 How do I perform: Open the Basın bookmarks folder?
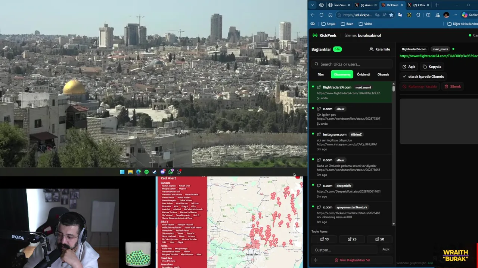347,24
